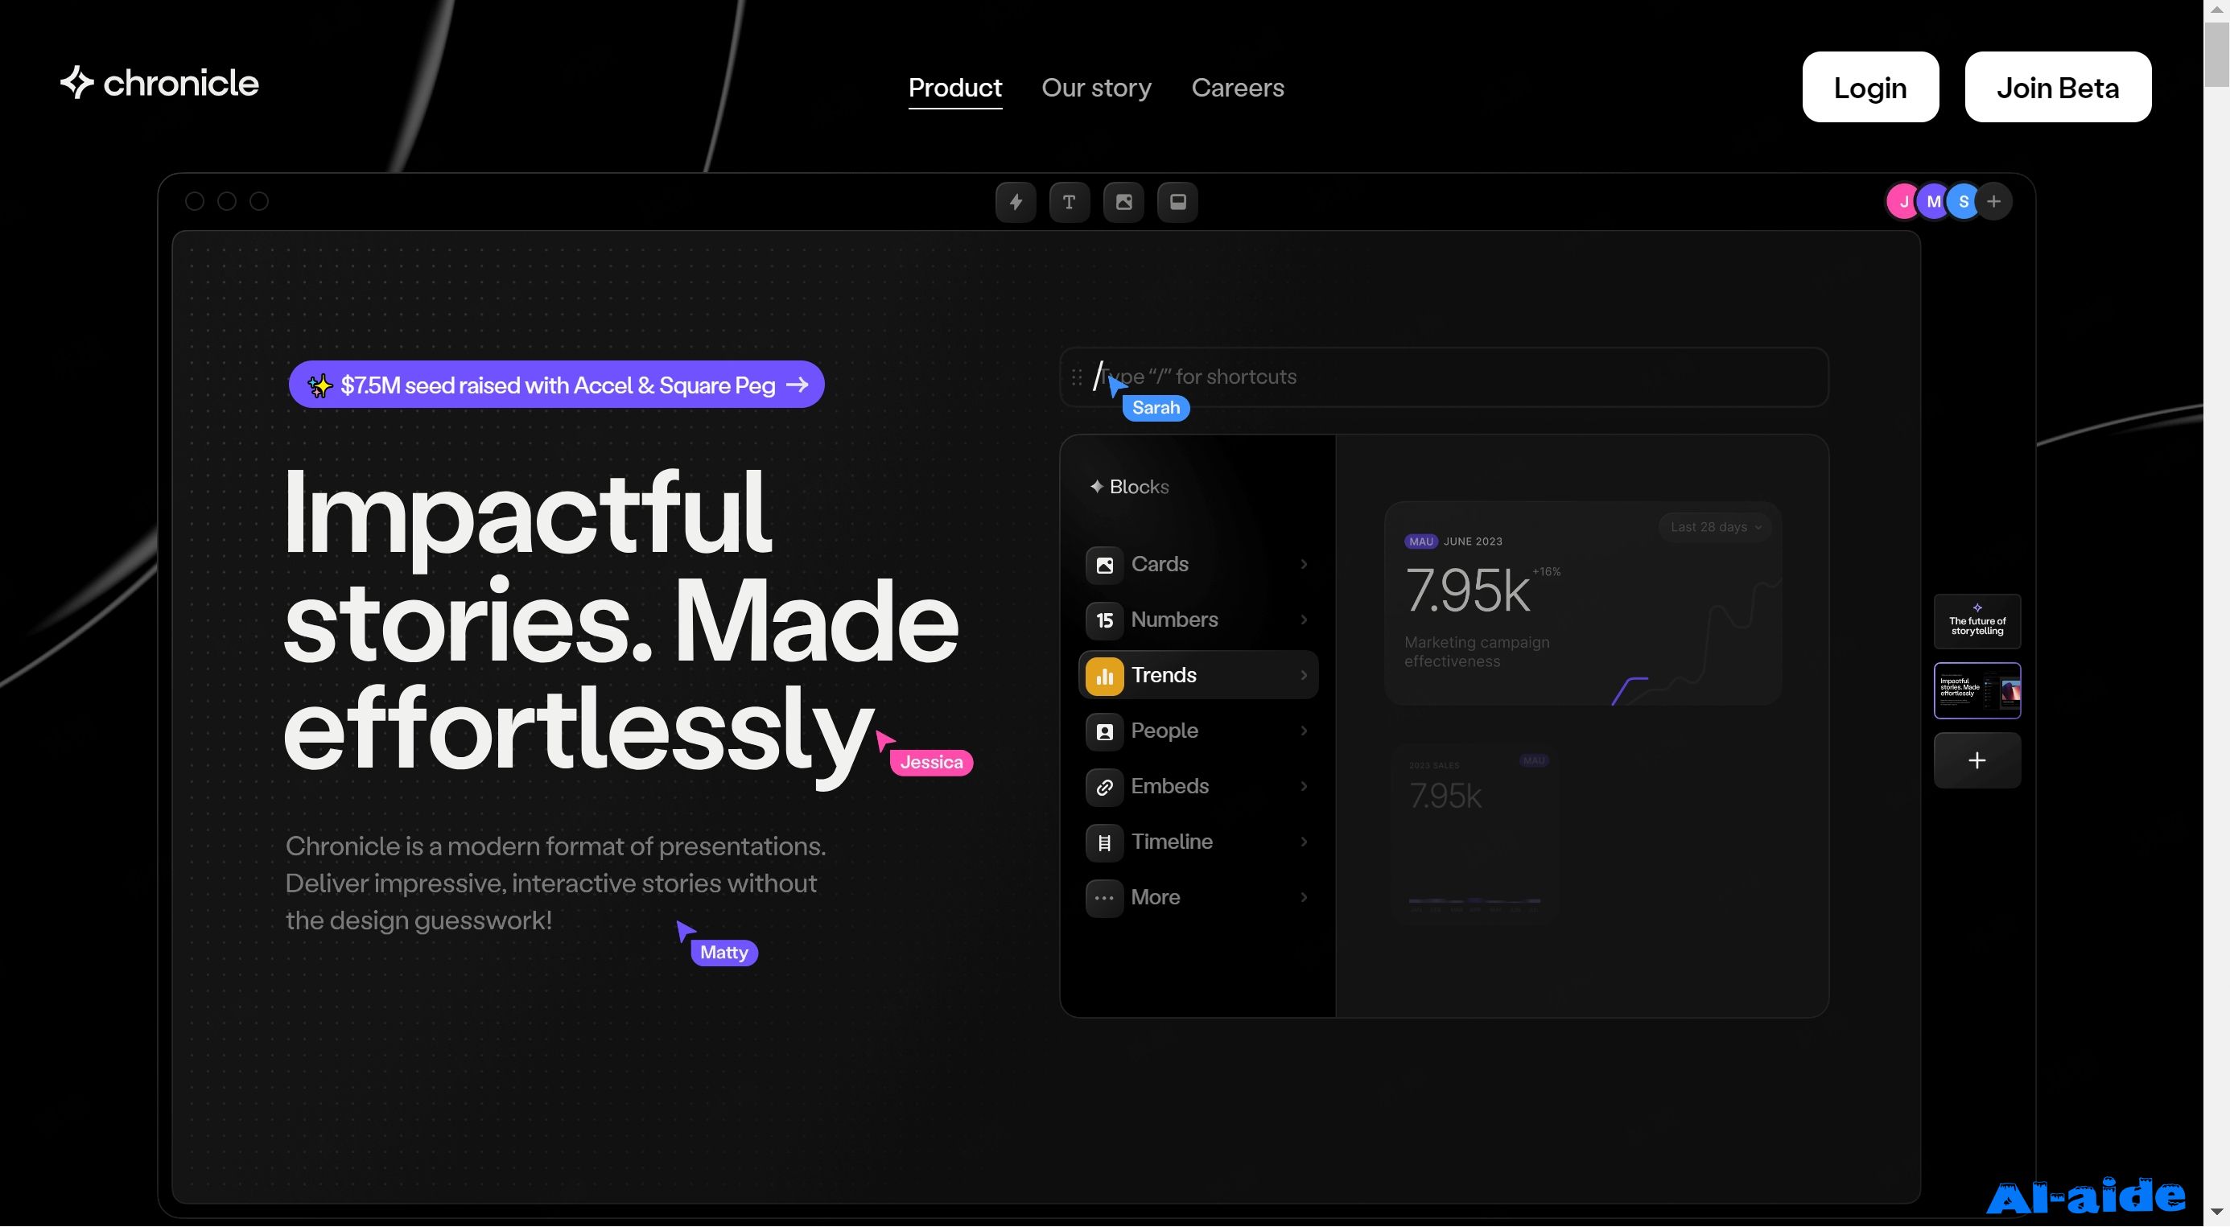Select the Trends block entry
2230x1227 pixels.
click(1198, 675)
